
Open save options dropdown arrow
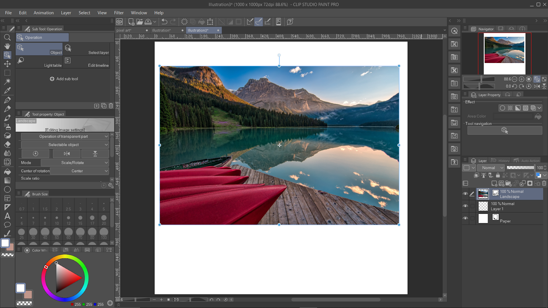(155, 22)
